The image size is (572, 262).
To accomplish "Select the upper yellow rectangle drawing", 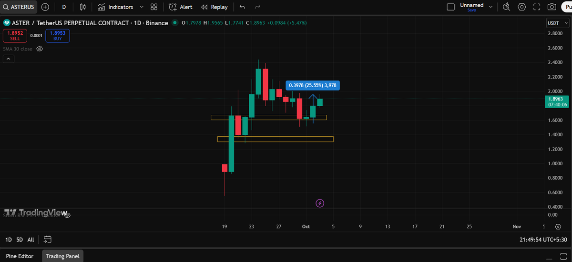I will (x=268, y=117).
